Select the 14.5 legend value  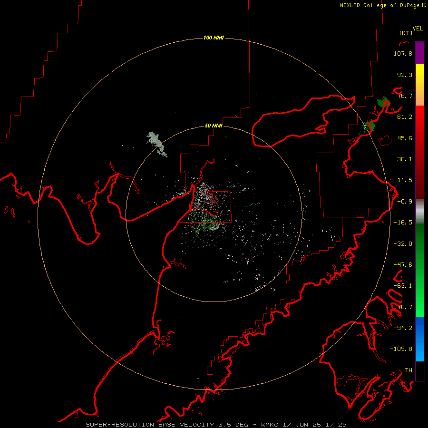click(x=405, y=180)
